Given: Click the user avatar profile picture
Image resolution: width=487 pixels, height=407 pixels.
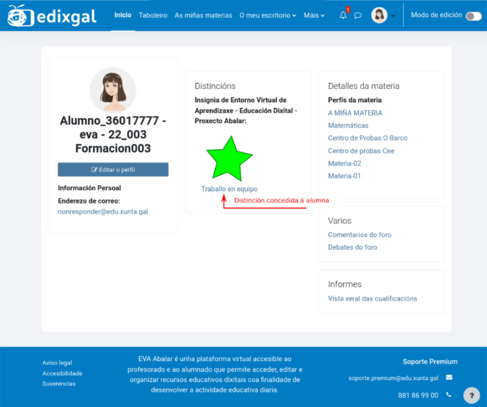Looking at the screenshot, I should tap(380, 15).
